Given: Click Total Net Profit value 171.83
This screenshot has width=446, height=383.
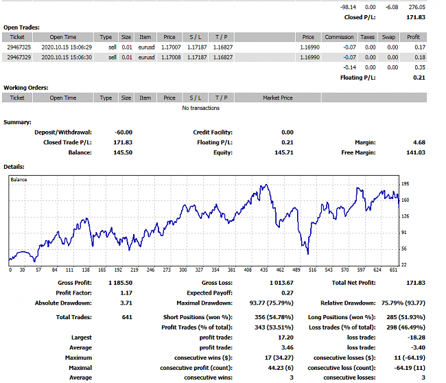Looking at the screenshot, I should pyautogui.click(x=416, y=283).
